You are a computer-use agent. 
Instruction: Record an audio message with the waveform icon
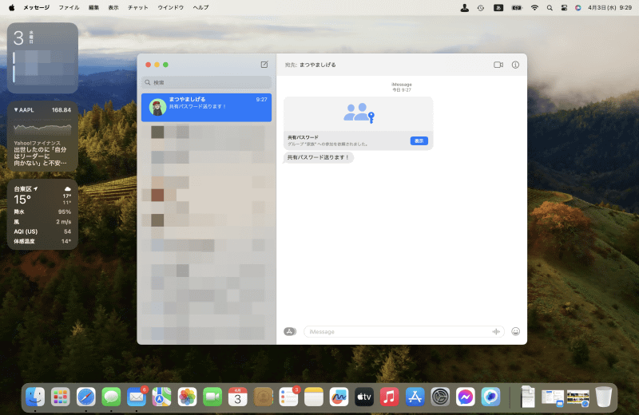496,331
